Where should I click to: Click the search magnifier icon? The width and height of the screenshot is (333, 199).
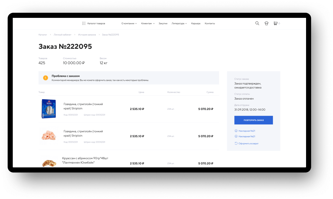tap(257, 23)
